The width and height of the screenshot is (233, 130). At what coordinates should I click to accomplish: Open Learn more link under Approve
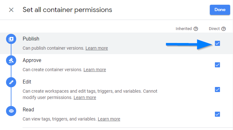click(x=95, y=70)
